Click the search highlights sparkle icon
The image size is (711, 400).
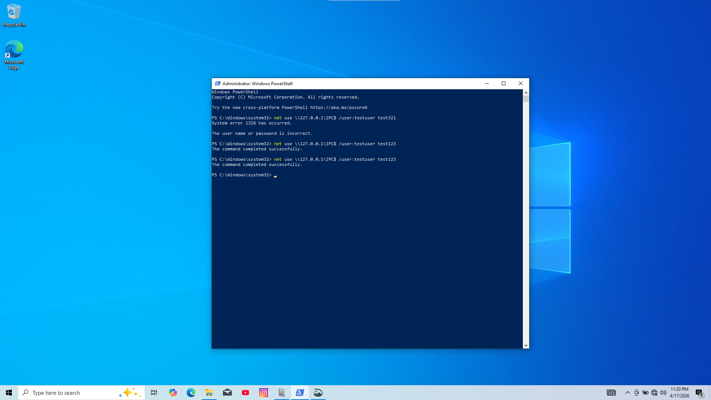[x=130, y=393]
